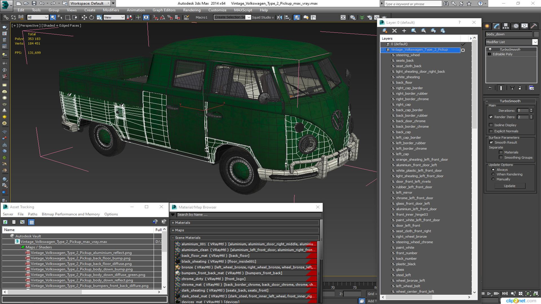The image size is (541, 304).
Task: Enable Separate by Materials checkbox
Action: click(x=501, y=152)
